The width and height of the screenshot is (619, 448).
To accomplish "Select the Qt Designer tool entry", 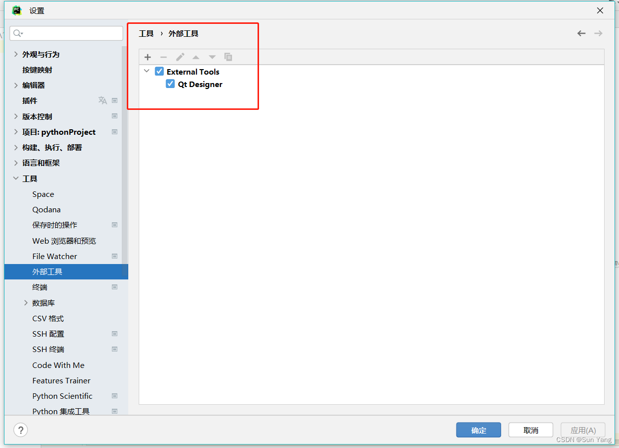I will 200,84.
